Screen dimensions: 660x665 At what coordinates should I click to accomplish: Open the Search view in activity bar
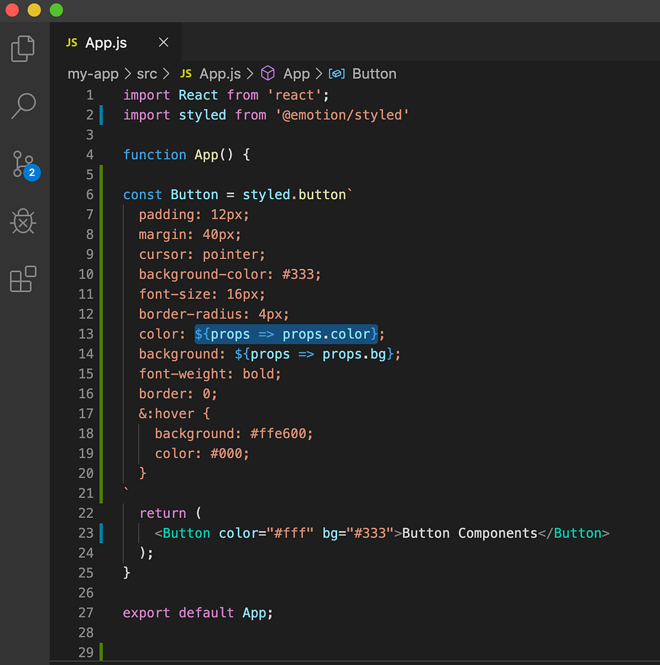pyautogui.click(x=23, y=106)
